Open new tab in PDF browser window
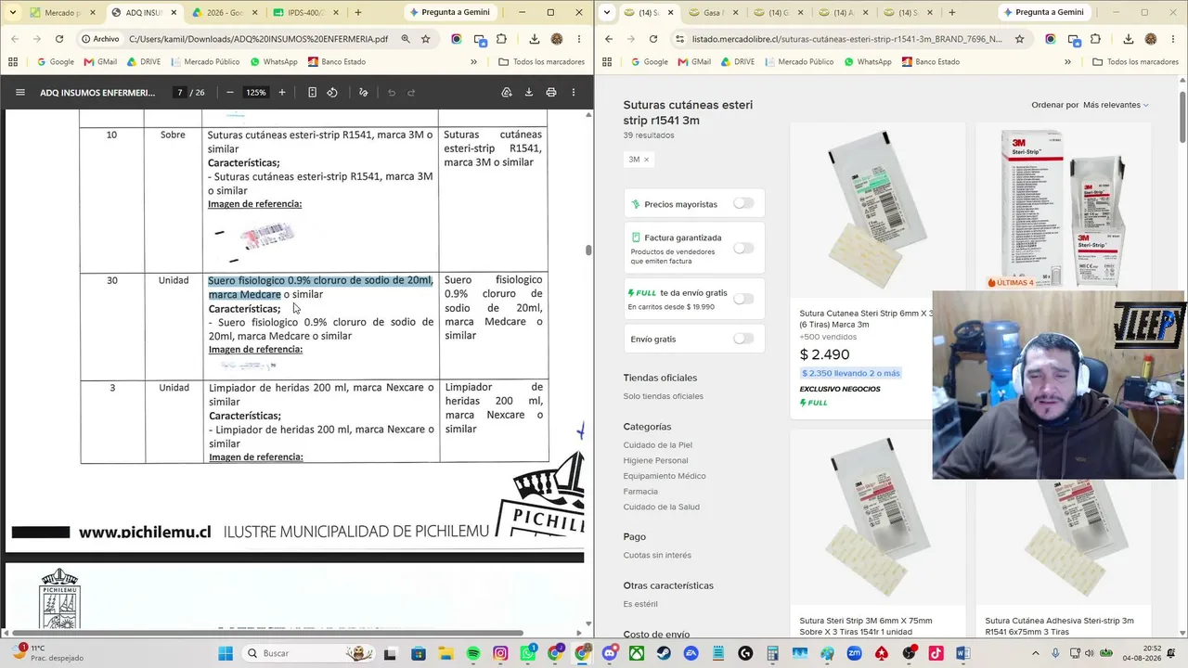The width and height of the screenshot is (1188, 668). 358,13
